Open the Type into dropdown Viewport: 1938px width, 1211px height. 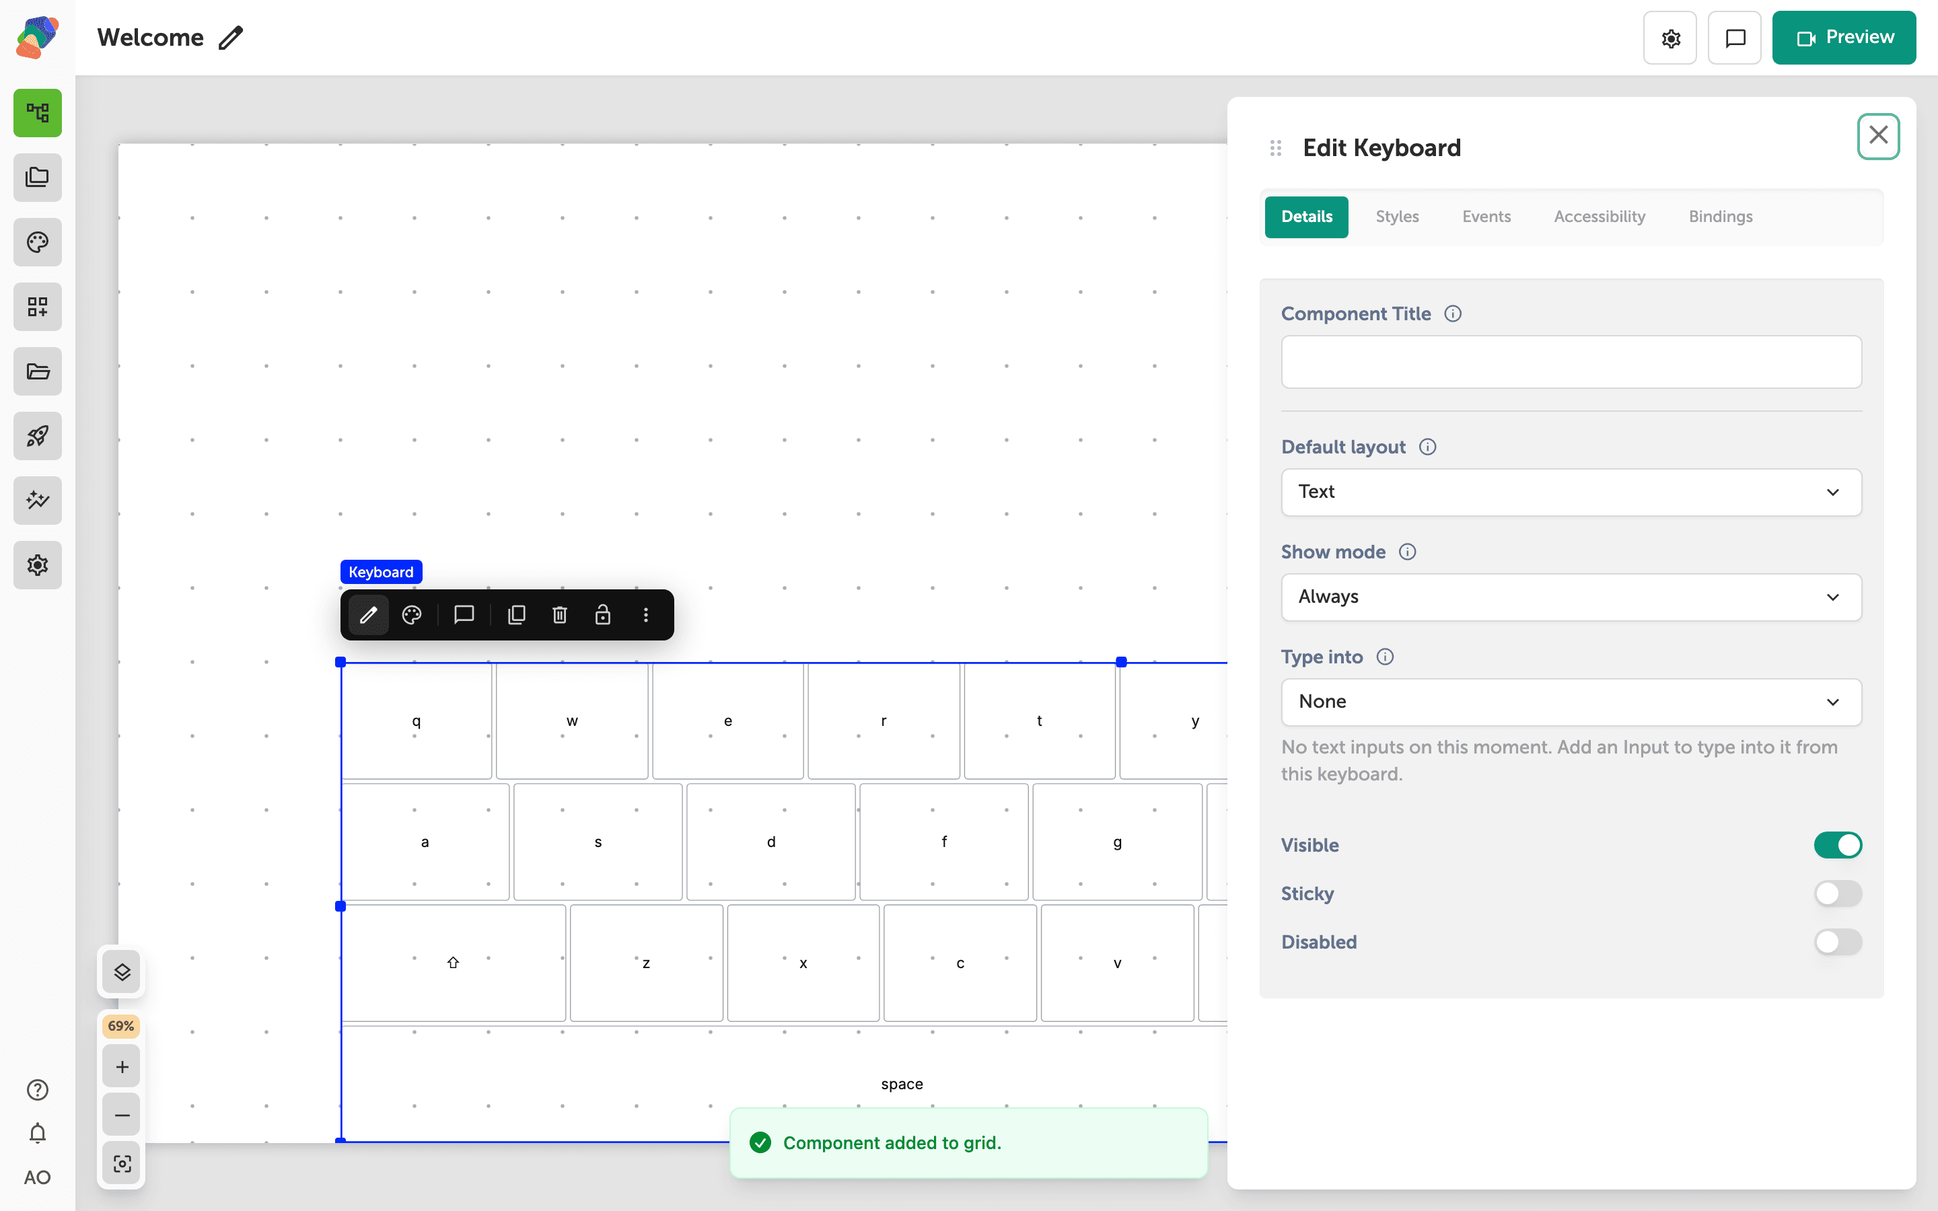tap(1571, 702)
